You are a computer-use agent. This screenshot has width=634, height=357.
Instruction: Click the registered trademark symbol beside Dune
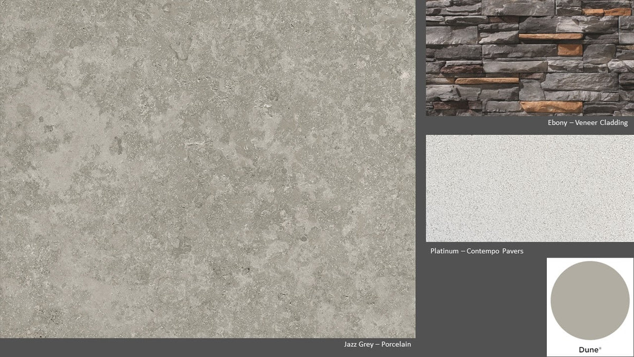[600, 348]
